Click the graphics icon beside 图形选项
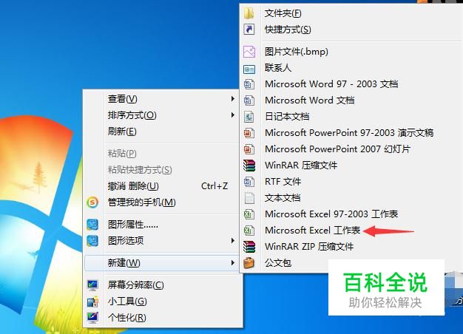 pyautogui.click(x=92, y=241)
